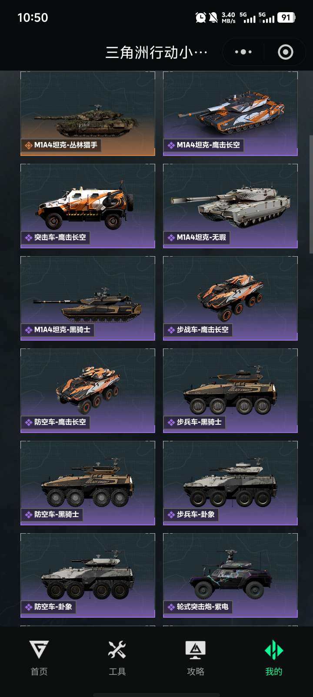The height and width of the screenshot is (697, 313).
Task: Click the page scrollbar on the right edge
Action: pos(311,194)
